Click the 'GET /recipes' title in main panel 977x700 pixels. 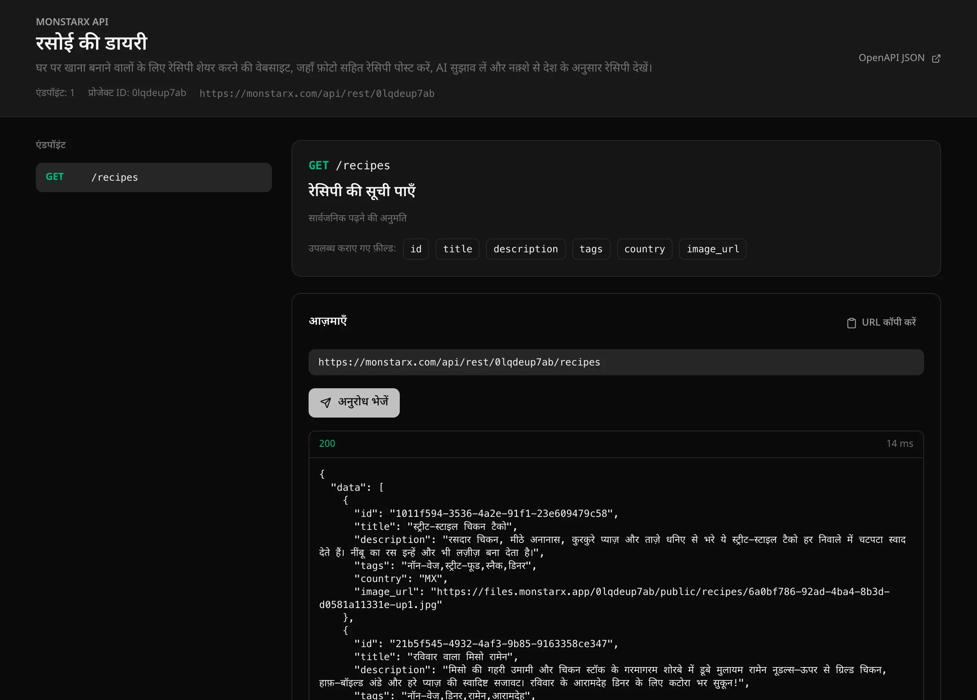click(349, 165)
